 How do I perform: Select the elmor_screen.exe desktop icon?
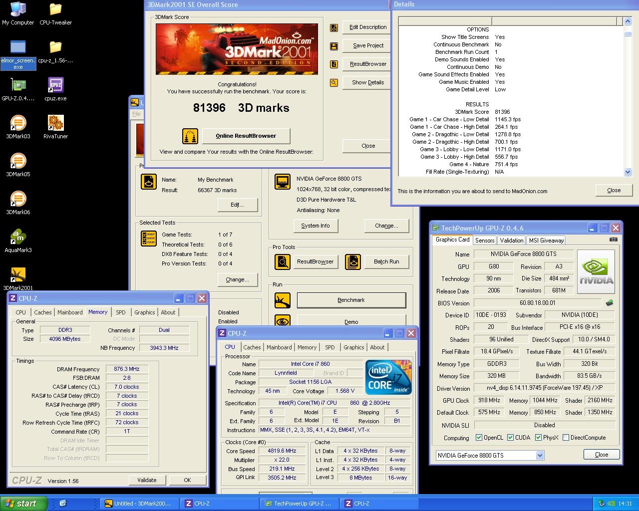(18, 55)
